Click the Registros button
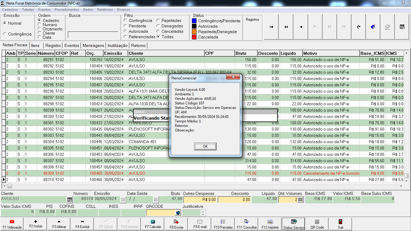Screen dimensions: 411x231 pos(252,20)
